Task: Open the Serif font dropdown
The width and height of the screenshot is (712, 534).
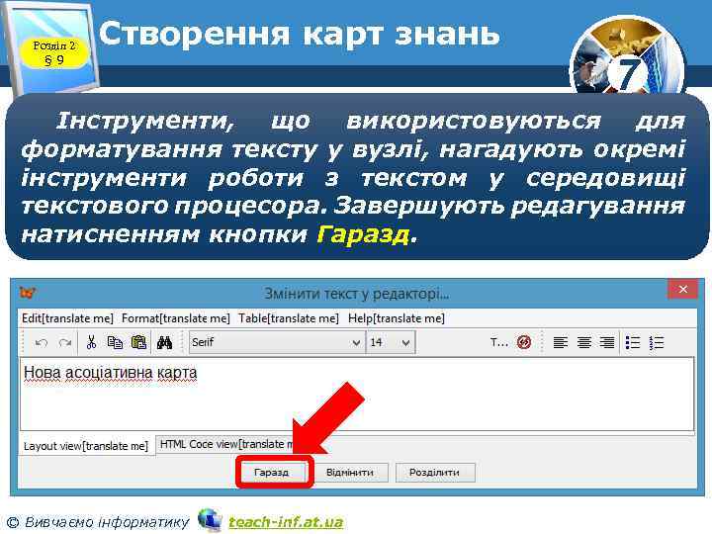Action: (x=277, y=342)
